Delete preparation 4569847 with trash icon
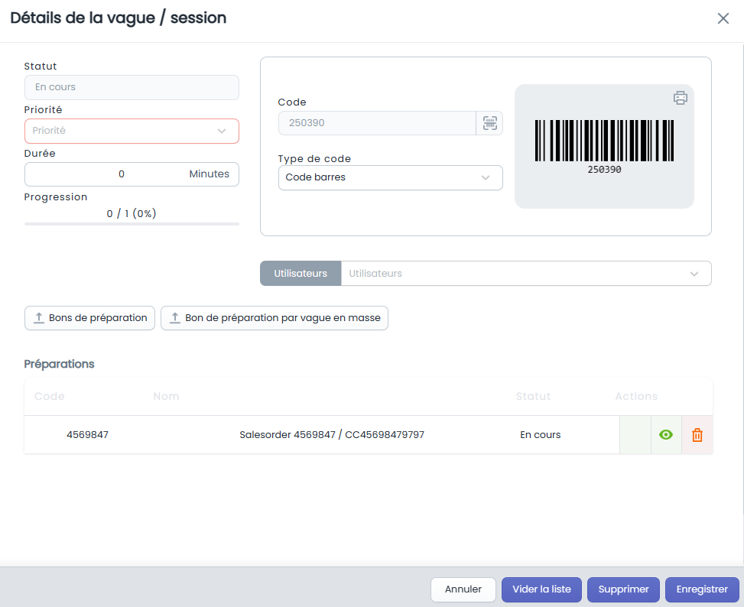744x607 pixels. (x=697, y=435)
